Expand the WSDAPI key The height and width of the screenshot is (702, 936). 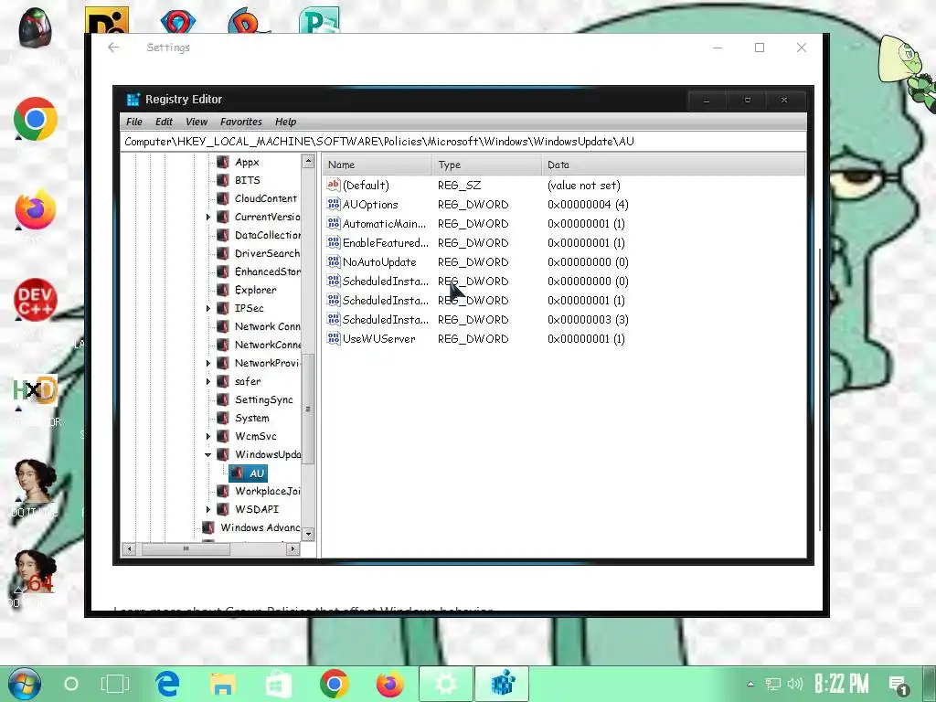[208, 509]
